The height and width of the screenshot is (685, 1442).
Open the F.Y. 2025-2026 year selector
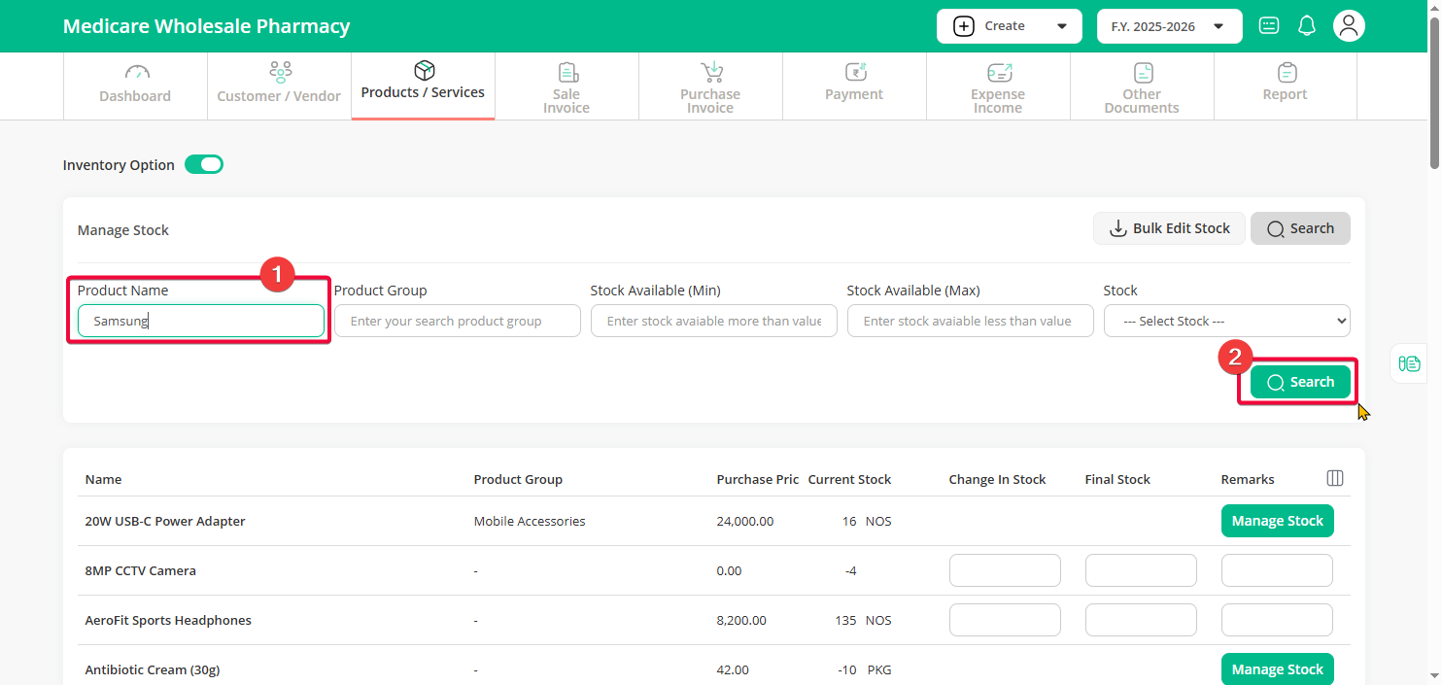point(1169,26)
